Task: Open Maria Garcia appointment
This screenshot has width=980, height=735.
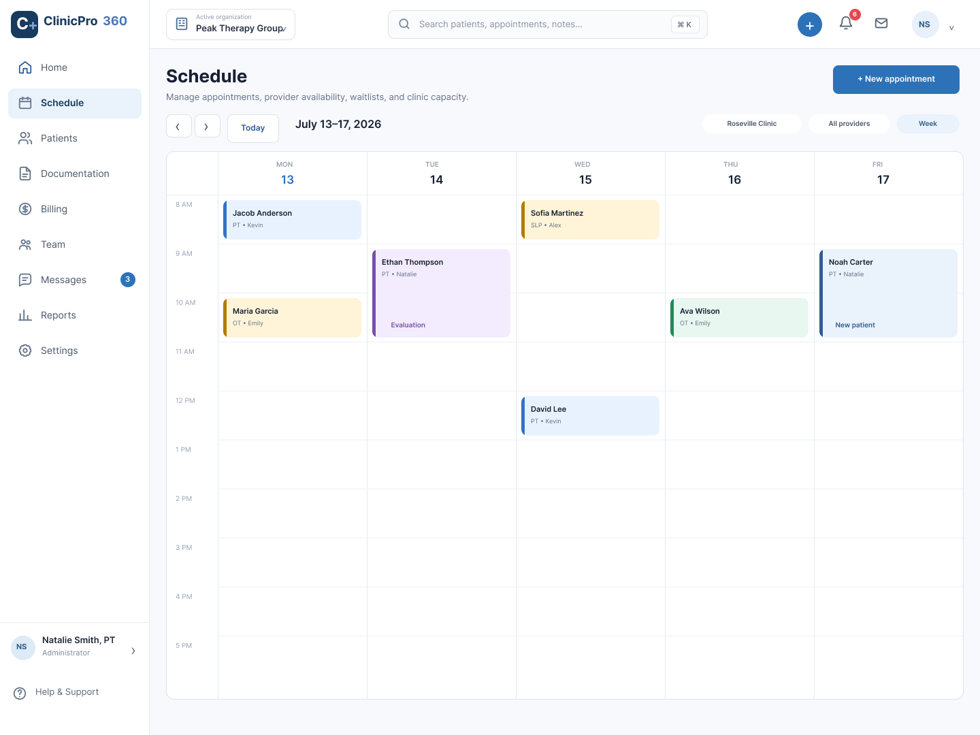Action: click(292, 318)
